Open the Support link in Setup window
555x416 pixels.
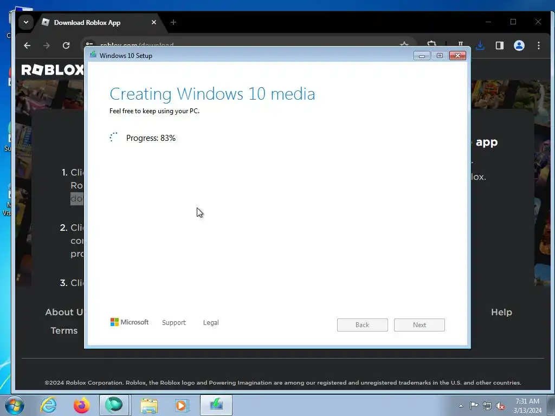[x=174, y=323]
